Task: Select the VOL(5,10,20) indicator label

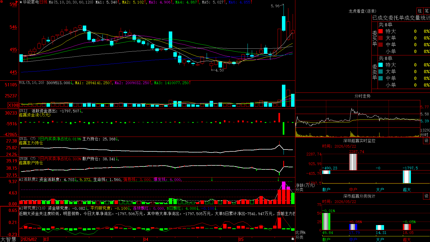Action: [x=31, y=83]
